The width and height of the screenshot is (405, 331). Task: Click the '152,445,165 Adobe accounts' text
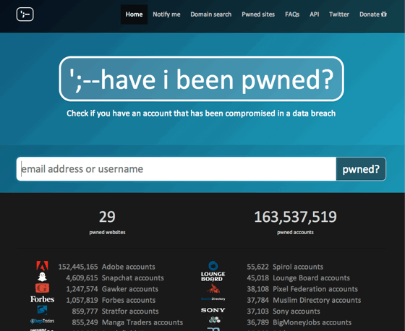coord(106,267)
